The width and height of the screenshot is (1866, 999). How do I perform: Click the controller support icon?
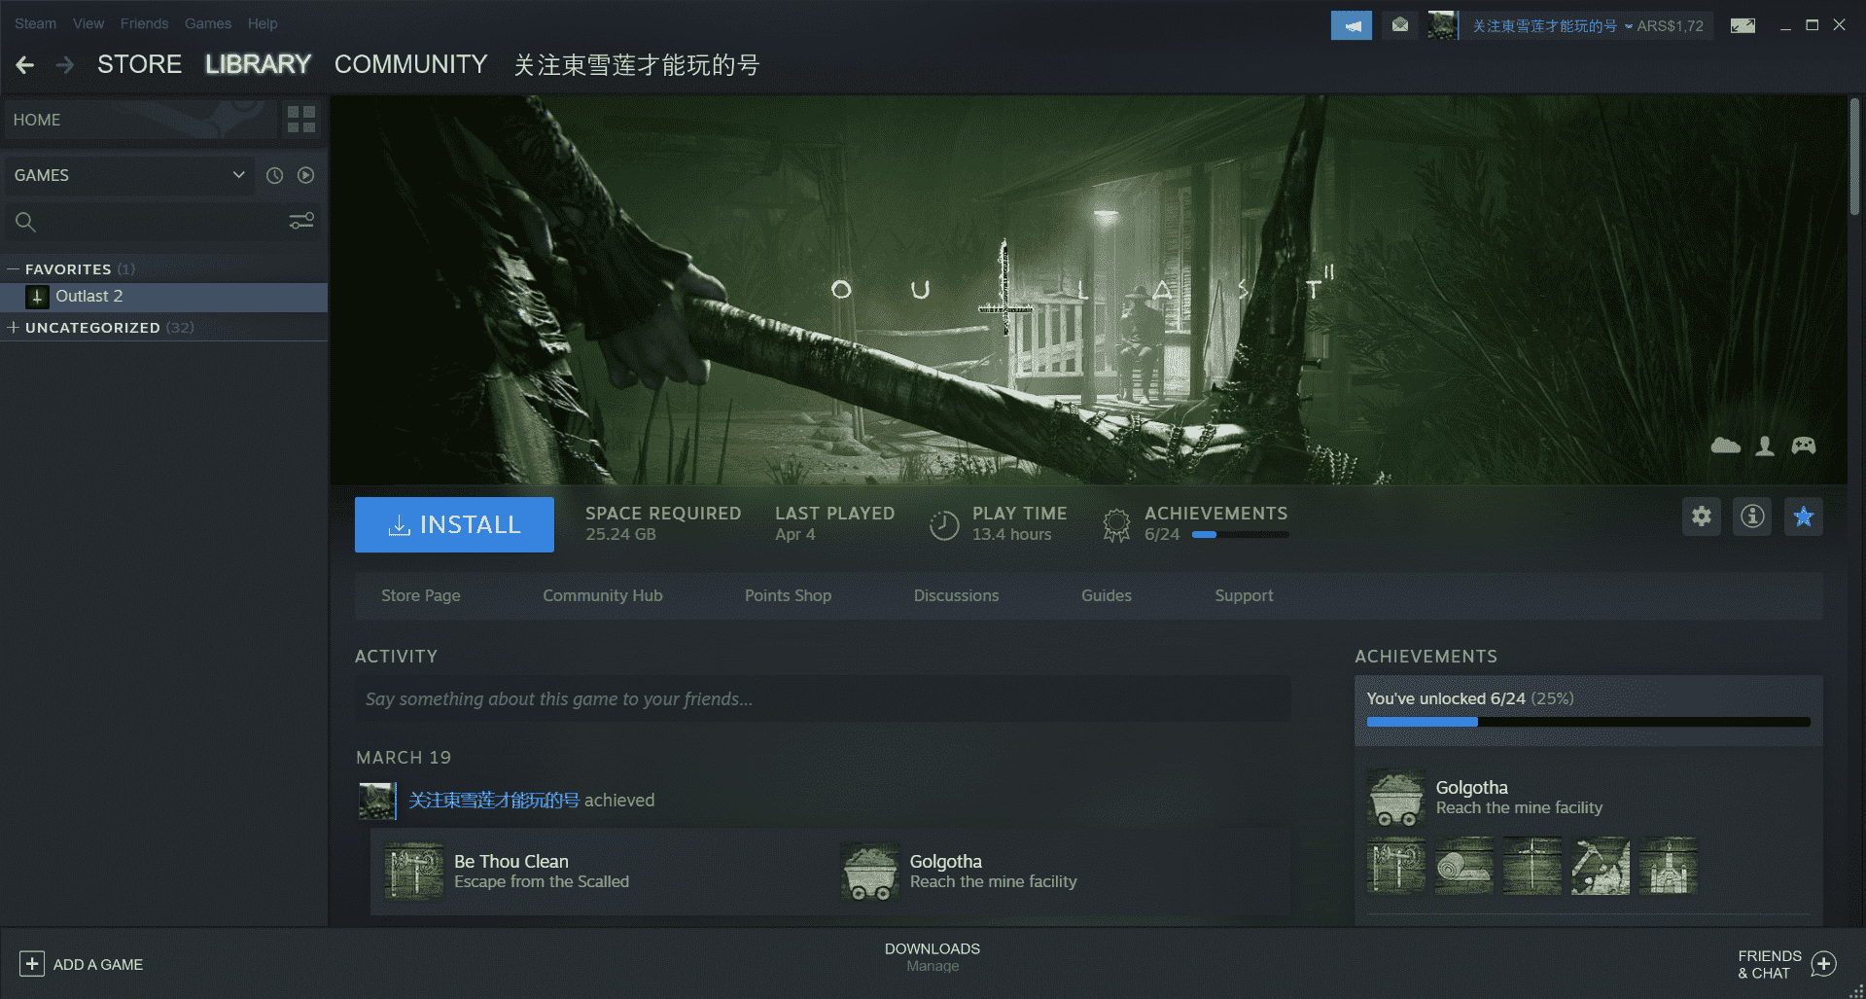pos(1804,445)
